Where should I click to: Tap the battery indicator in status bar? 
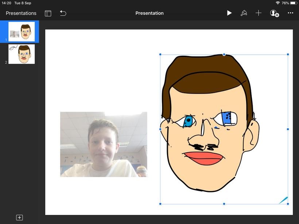(x=293, y=3)
